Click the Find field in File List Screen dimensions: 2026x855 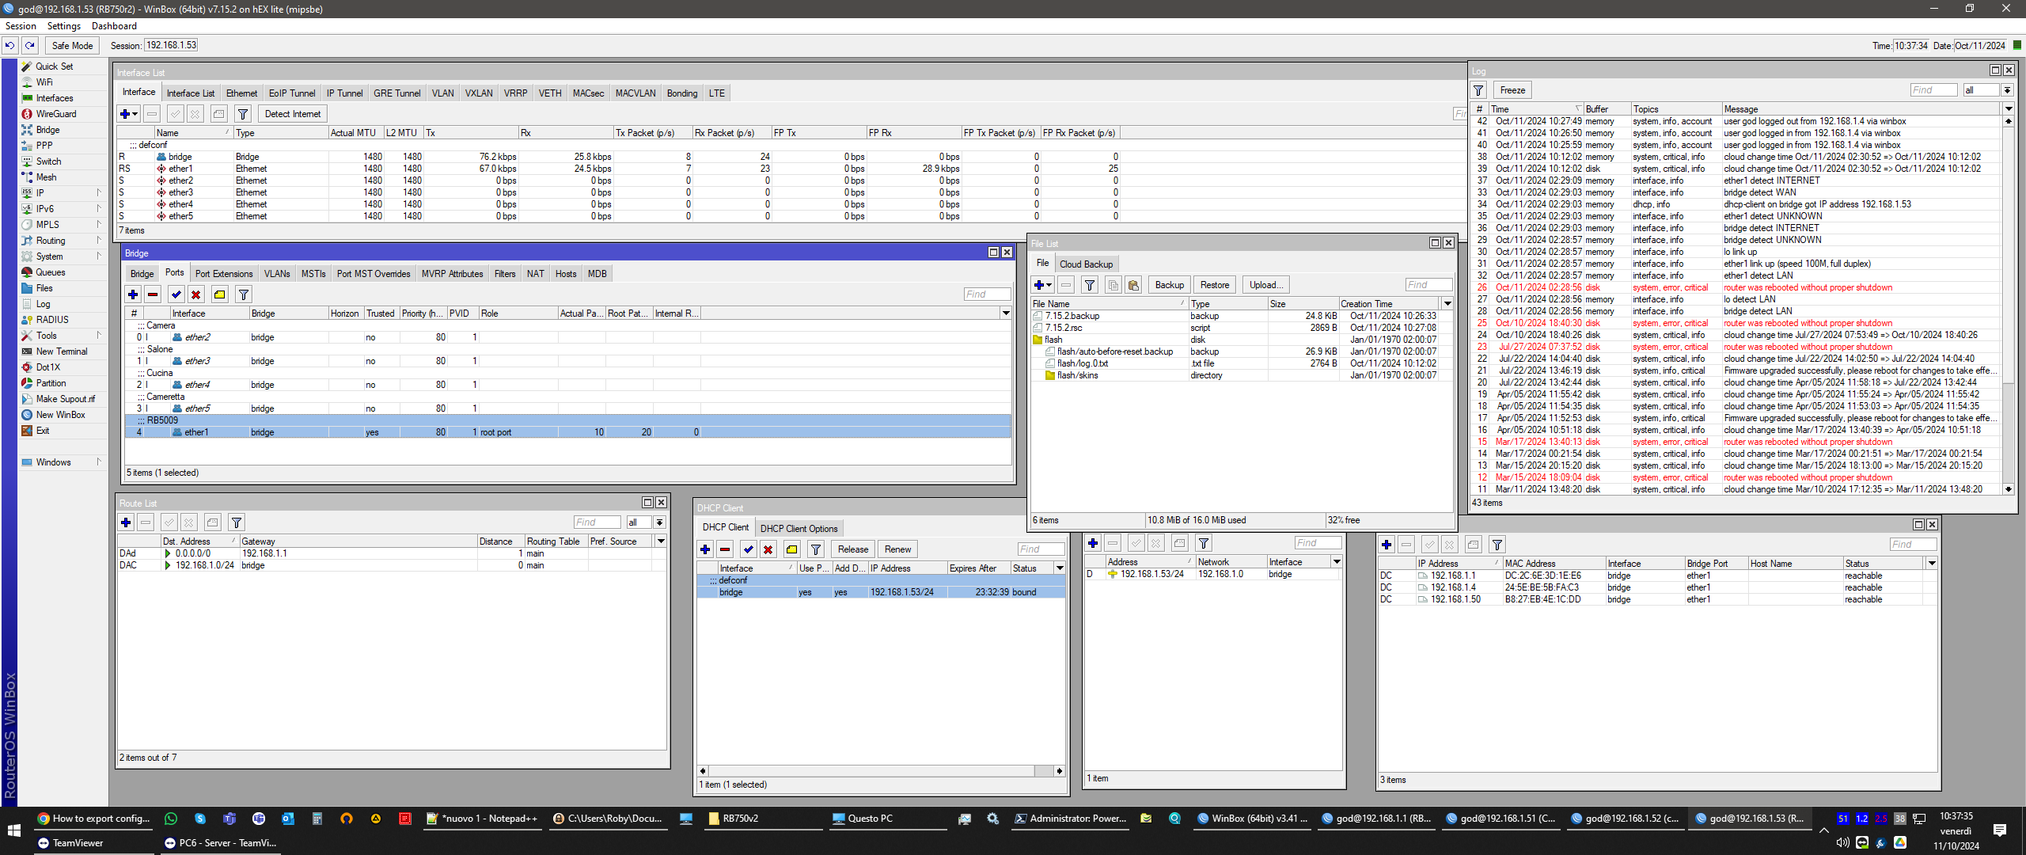(1428, 285)
